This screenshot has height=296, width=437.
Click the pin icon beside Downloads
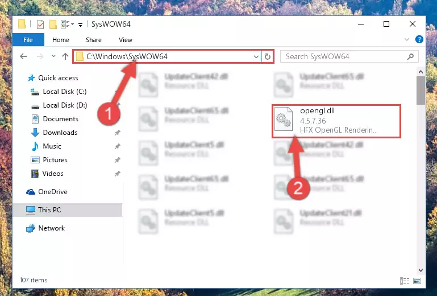118,133
